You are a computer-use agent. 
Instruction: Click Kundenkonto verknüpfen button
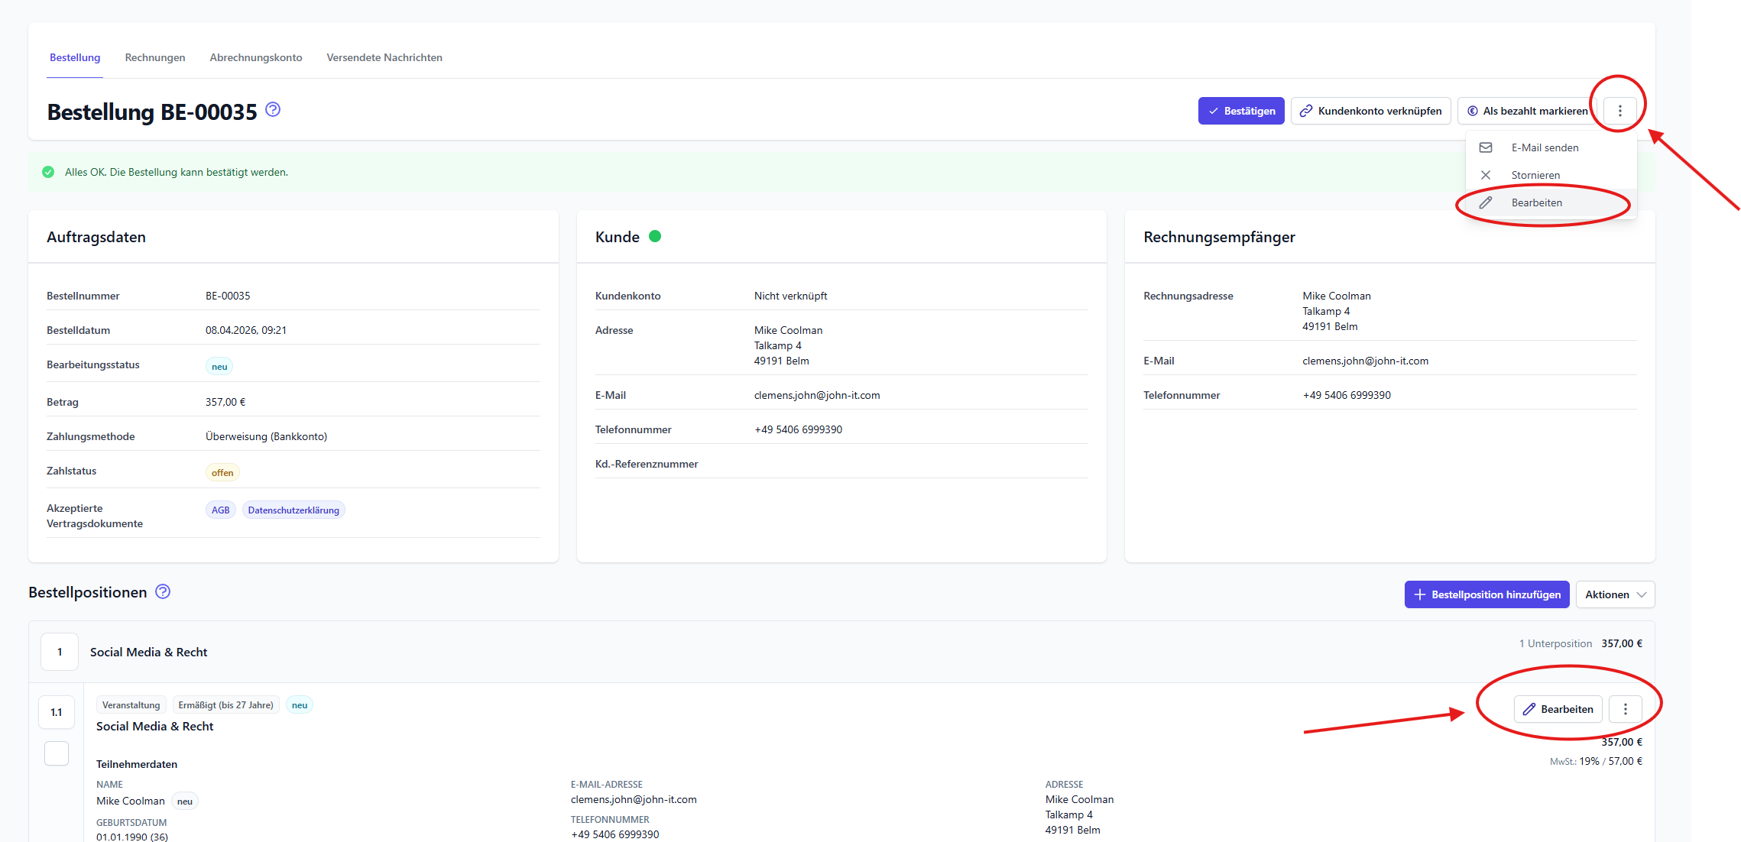[x=1371, y=111]
